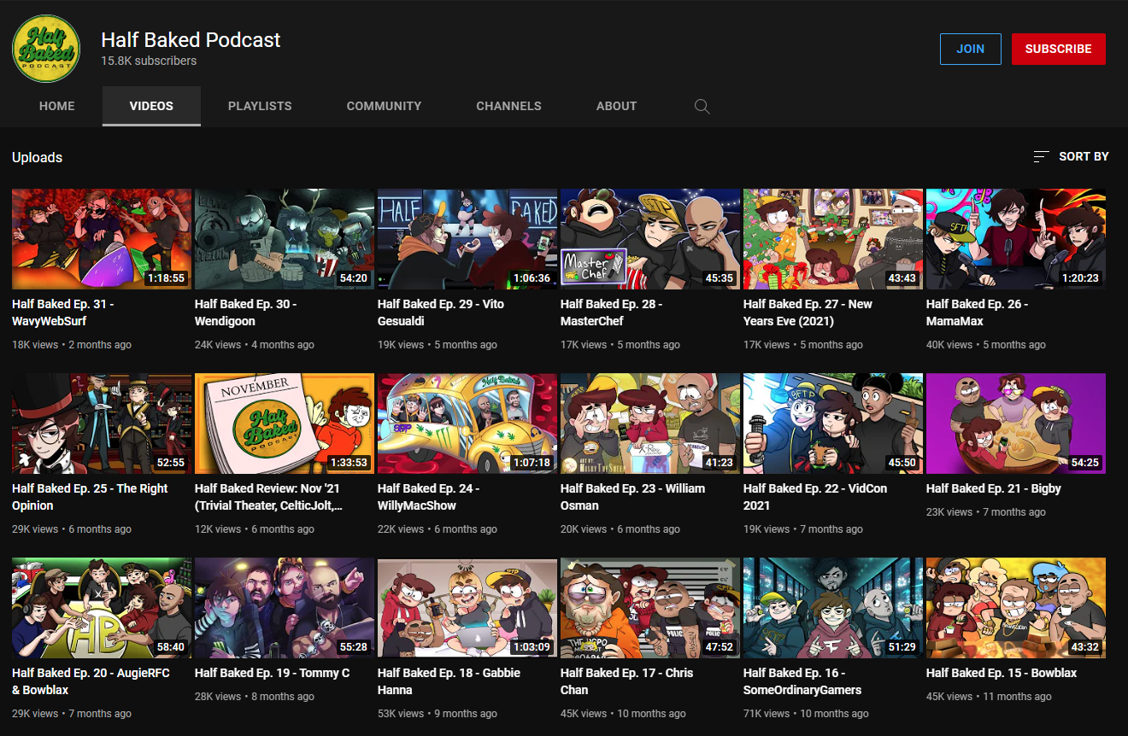
Task: Open Ep. 20 AugieRFC & Bowblax thumbnail
Action: click(102, 608)
